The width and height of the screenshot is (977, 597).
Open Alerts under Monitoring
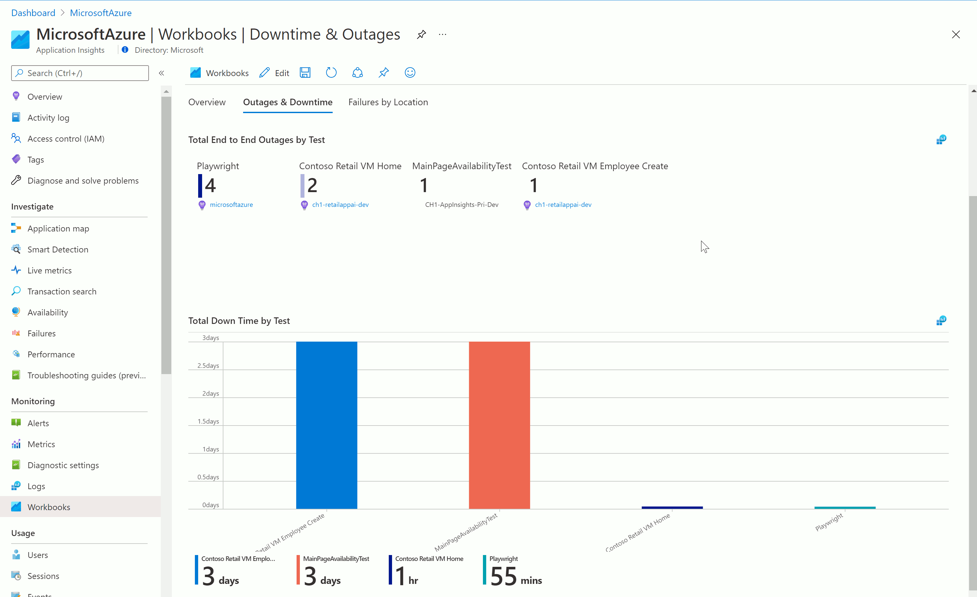pyautogui.click(x=80, y=423)
